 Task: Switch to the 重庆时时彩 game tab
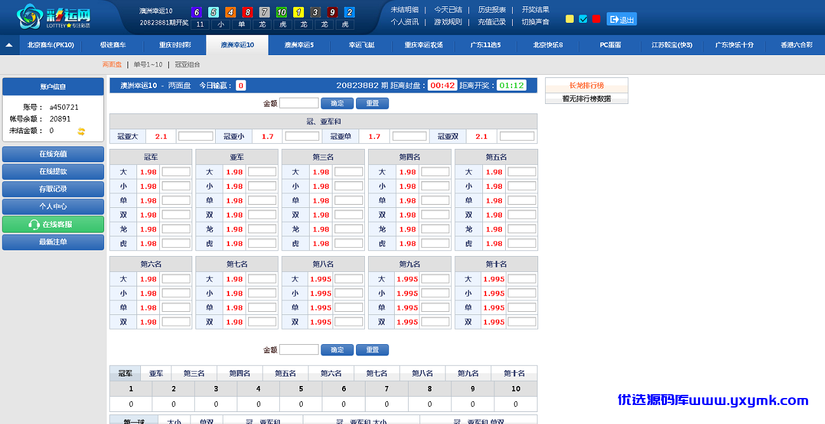pyautogui.click(x=175, y=45)
